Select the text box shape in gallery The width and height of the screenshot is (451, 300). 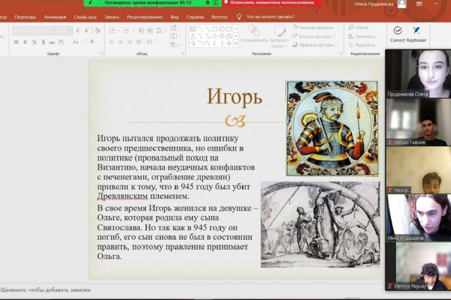click(x=193, y=29)
